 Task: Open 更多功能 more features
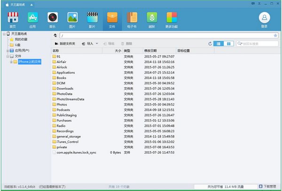click(x=172, y=18)
